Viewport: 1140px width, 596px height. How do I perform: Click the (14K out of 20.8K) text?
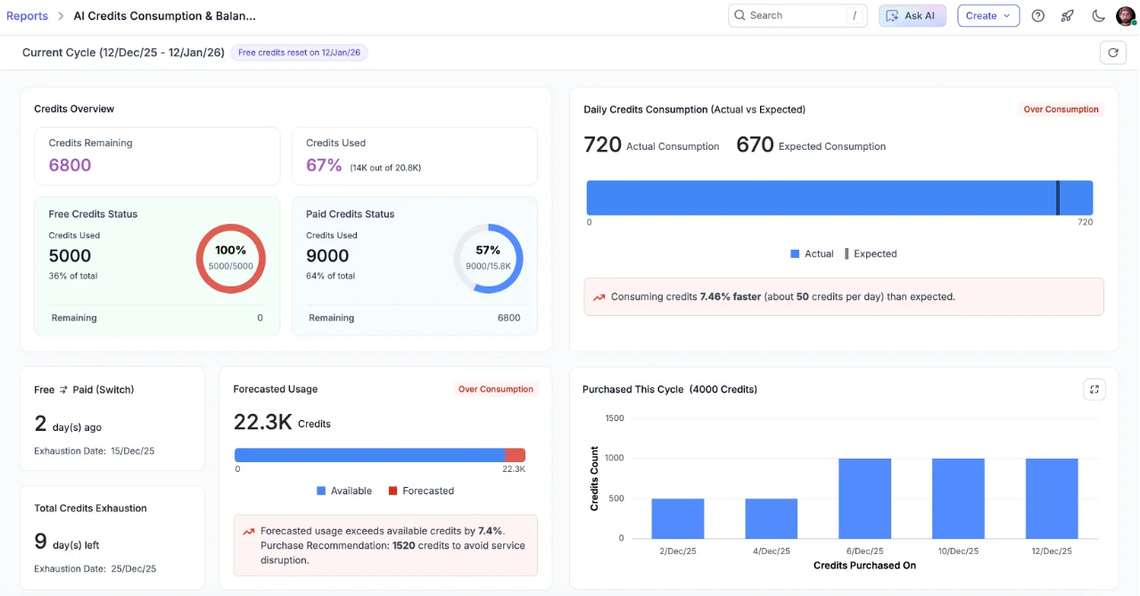[385, 168]
